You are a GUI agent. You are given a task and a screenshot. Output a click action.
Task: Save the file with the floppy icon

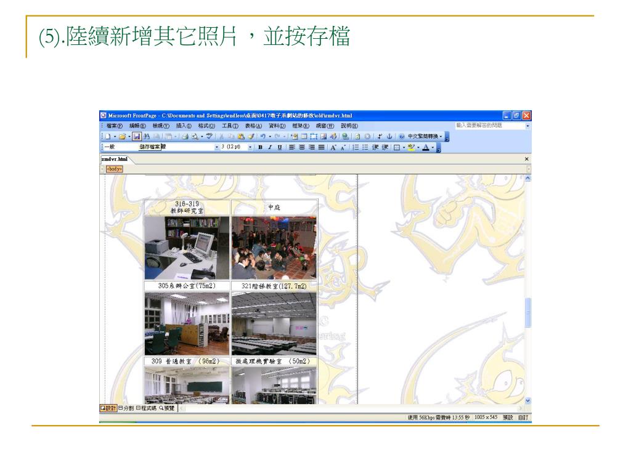pos(137,136)
